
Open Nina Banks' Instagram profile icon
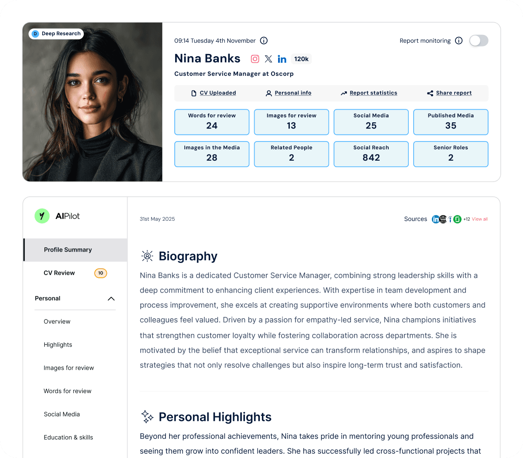[255, 59]
